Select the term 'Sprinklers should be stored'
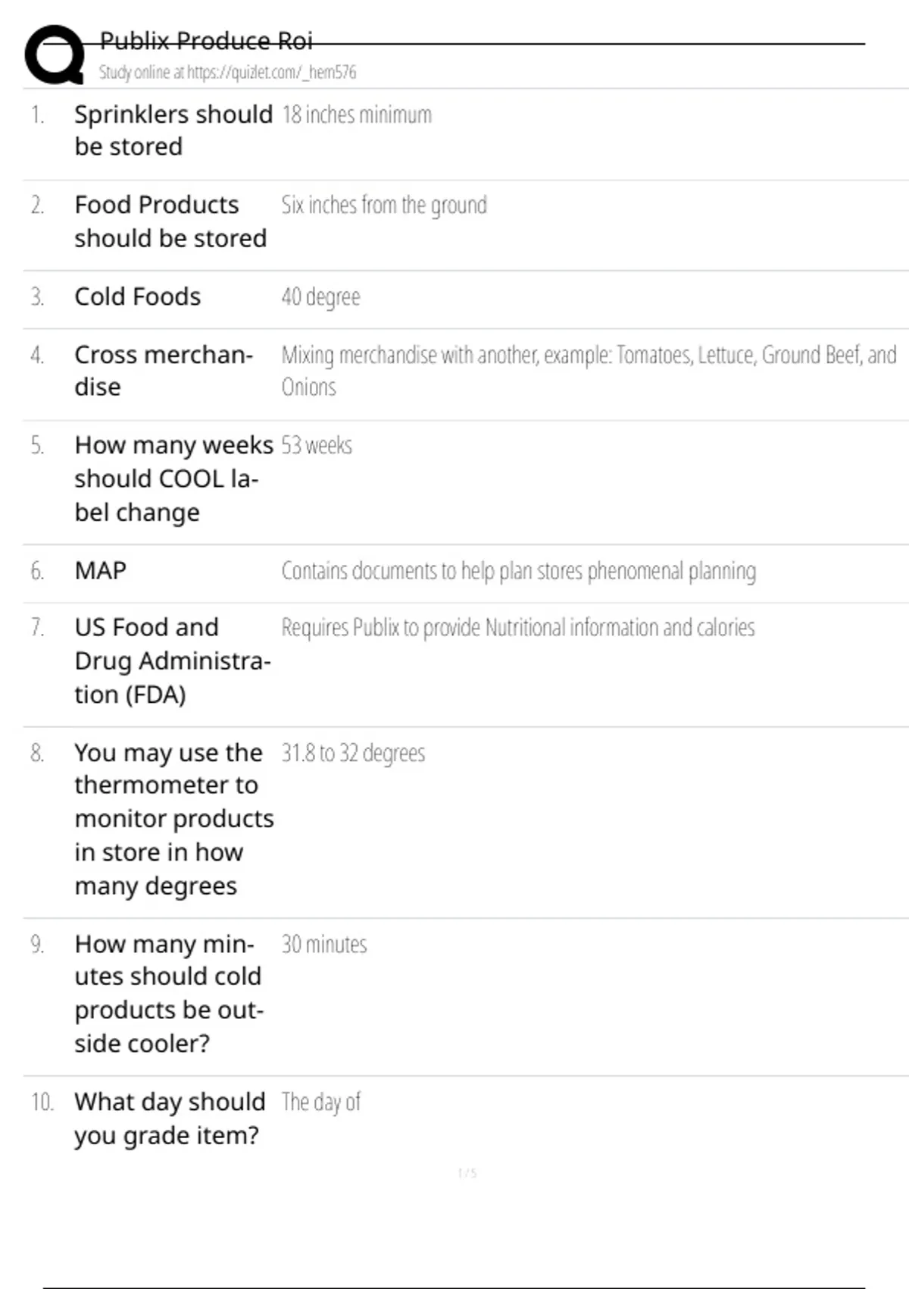The height and width of the screenshot is (1289, 909). pyautogui.click(x=173, y=130)
